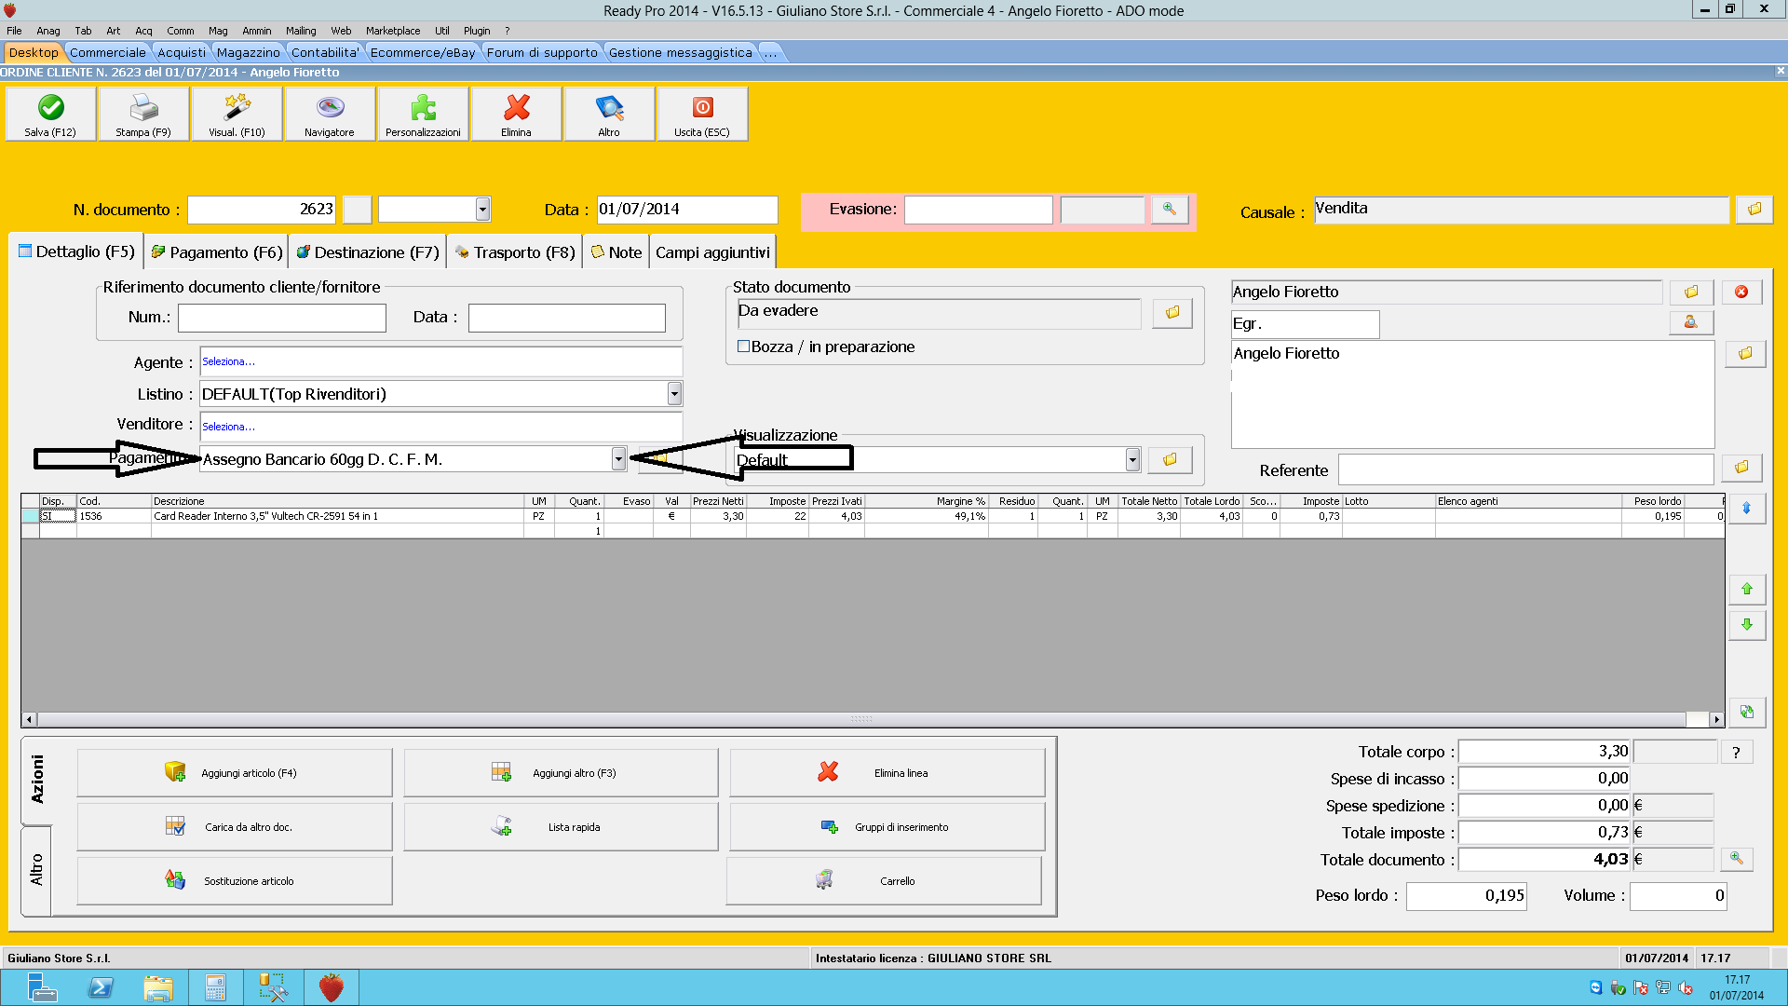Open the customer person card icon
The height and width of the screenshot is (1006, 1788).
(x=1691, y=322)
